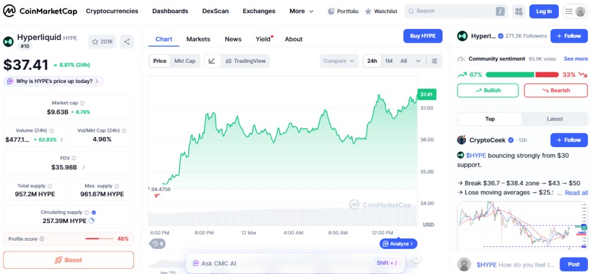Follow the Hyperliquid account
The image size is (591, 274).
569,36
